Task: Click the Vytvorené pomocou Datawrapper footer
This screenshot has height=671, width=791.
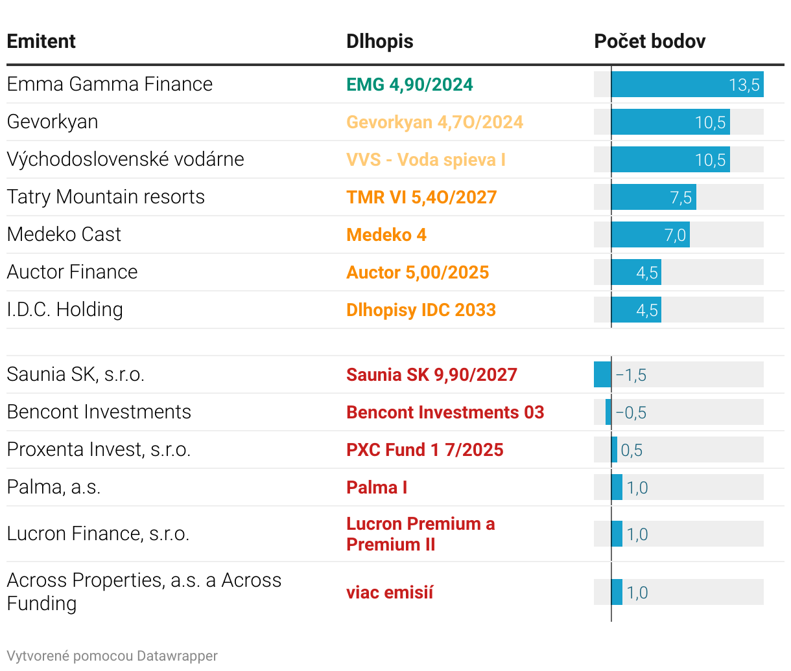Action: [x=112, y=656]
